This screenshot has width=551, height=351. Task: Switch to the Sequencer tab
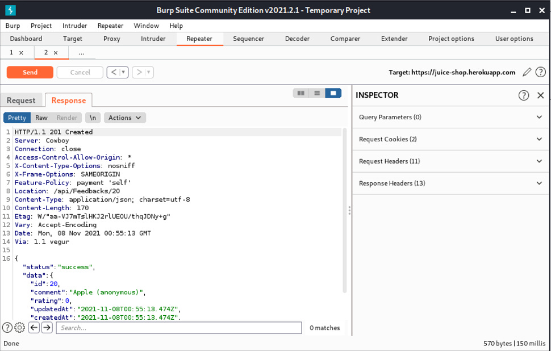tap(248, 39)
